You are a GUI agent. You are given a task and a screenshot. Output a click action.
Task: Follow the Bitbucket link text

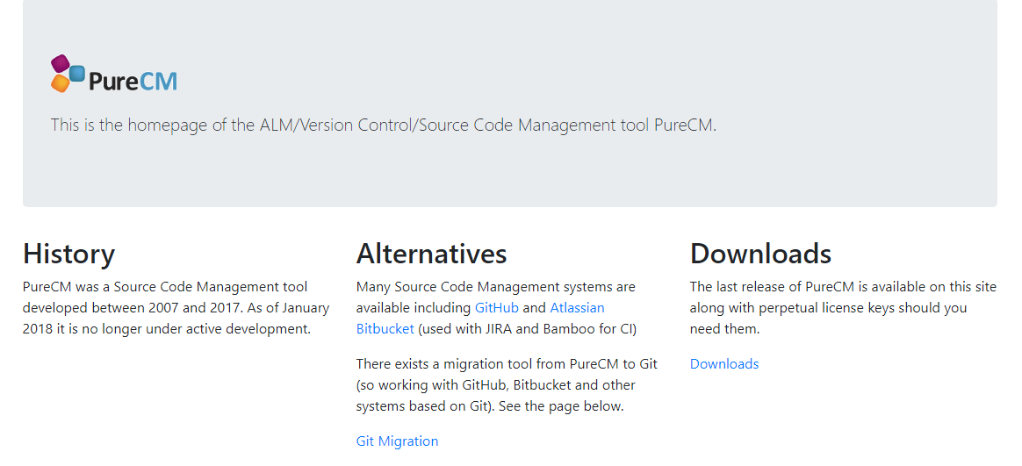[x=385, y=329]
